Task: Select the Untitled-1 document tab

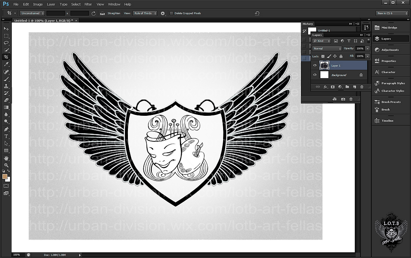Action: pyautogui.click(x=44, y=21)
